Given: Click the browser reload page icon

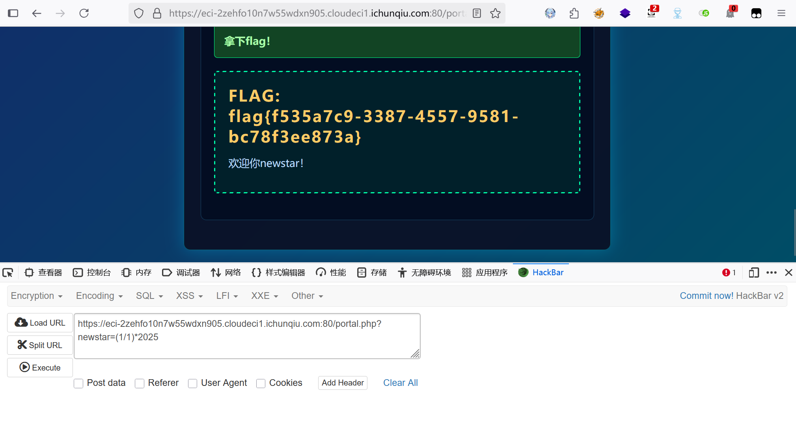Looking at the screenshot, I should 84,13.
